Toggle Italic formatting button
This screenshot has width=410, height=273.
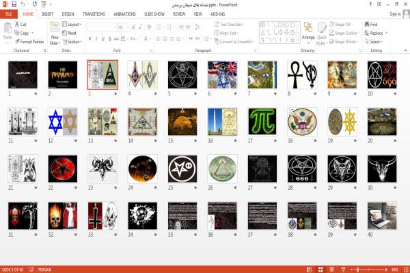[x=96, y=39]
